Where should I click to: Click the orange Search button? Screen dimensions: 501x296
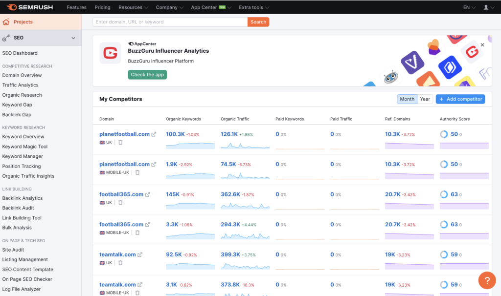click(258, 21)
